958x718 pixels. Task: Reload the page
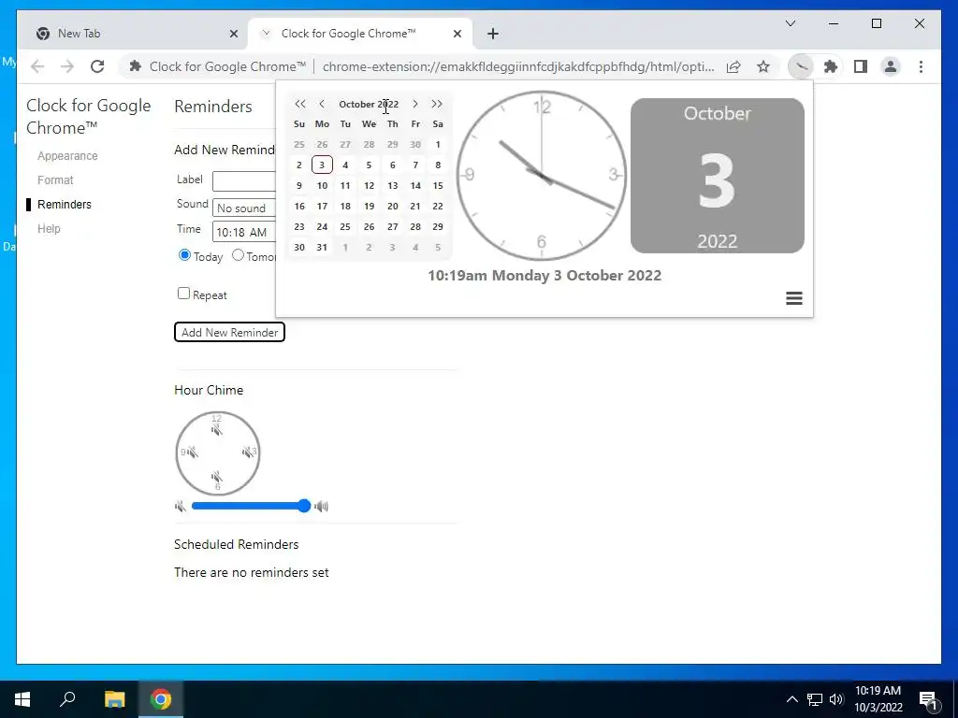tap(97, 66)
